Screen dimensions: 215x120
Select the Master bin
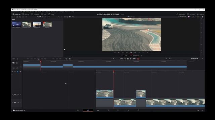tap(13, 19)
